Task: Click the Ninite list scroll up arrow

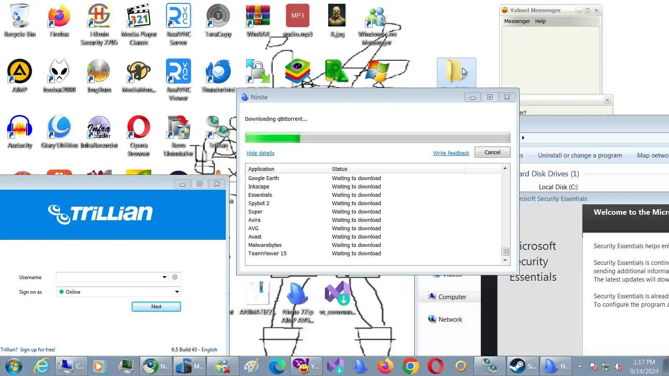Action: [505, 168]
